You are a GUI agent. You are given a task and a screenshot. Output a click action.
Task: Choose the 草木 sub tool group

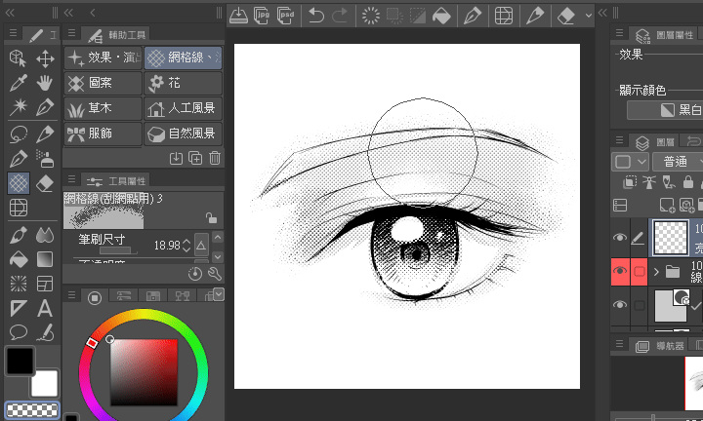(103, 108)
